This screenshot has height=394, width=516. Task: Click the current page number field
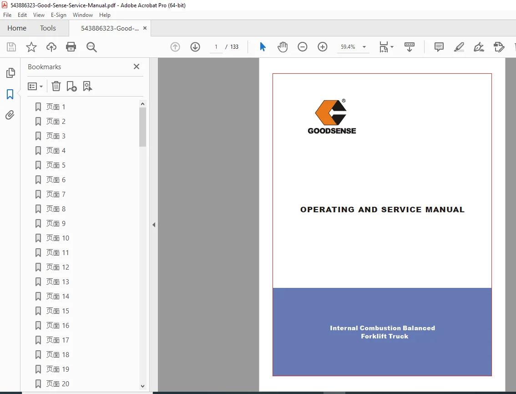point(216,47)
